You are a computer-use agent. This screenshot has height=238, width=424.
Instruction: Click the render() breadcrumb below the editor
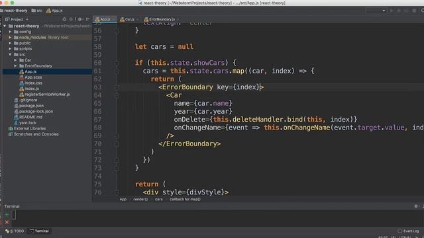coord(140,200)
